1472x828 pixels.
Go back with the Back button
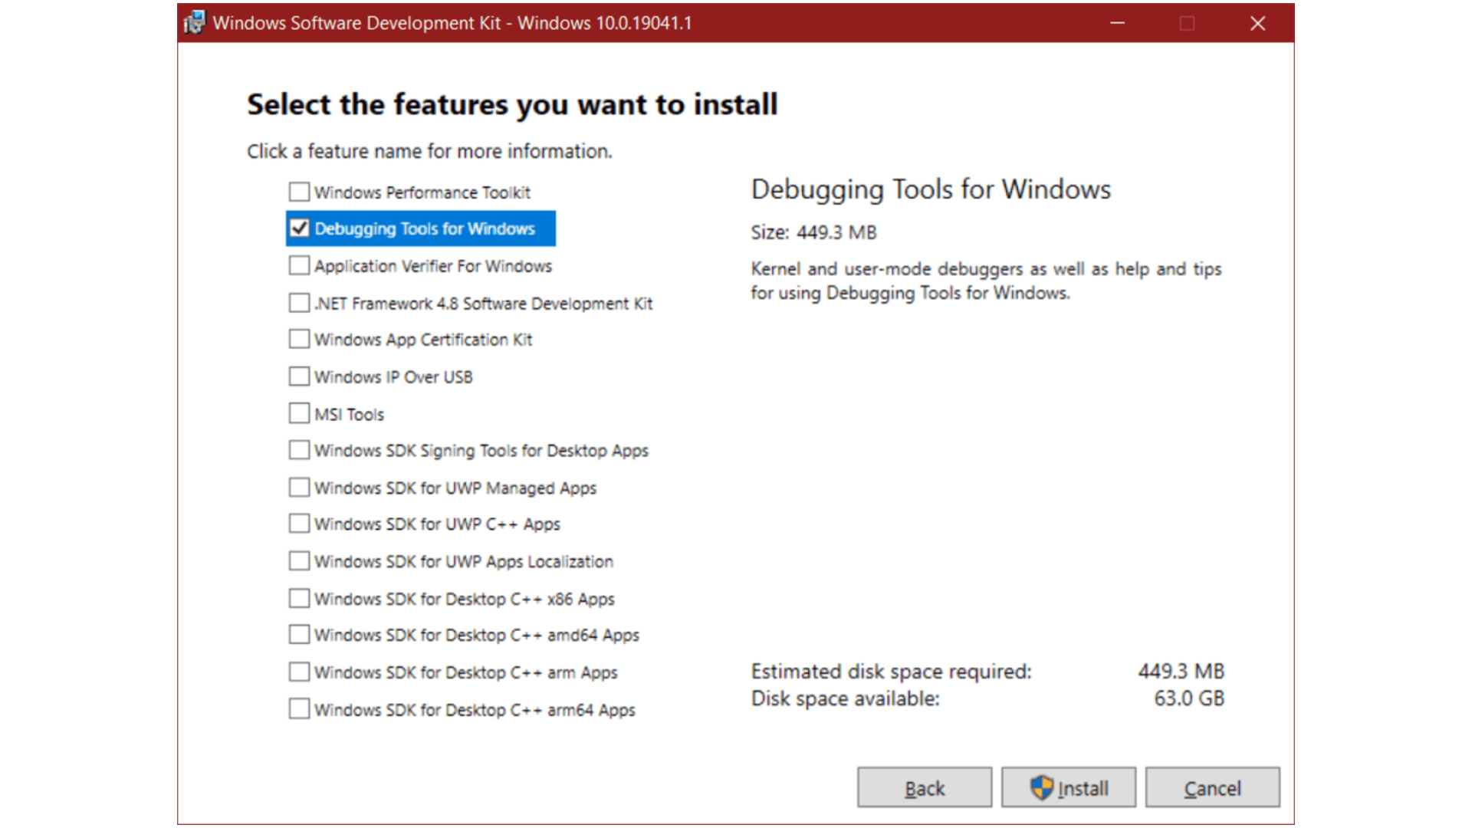pos(925,787)
